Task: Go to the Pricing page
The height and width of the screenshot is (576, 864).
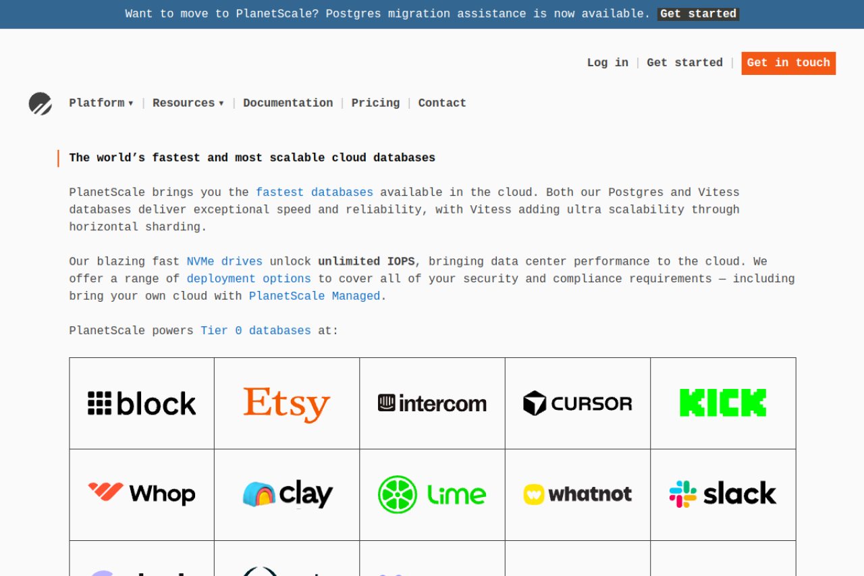Action: [375, 103]
